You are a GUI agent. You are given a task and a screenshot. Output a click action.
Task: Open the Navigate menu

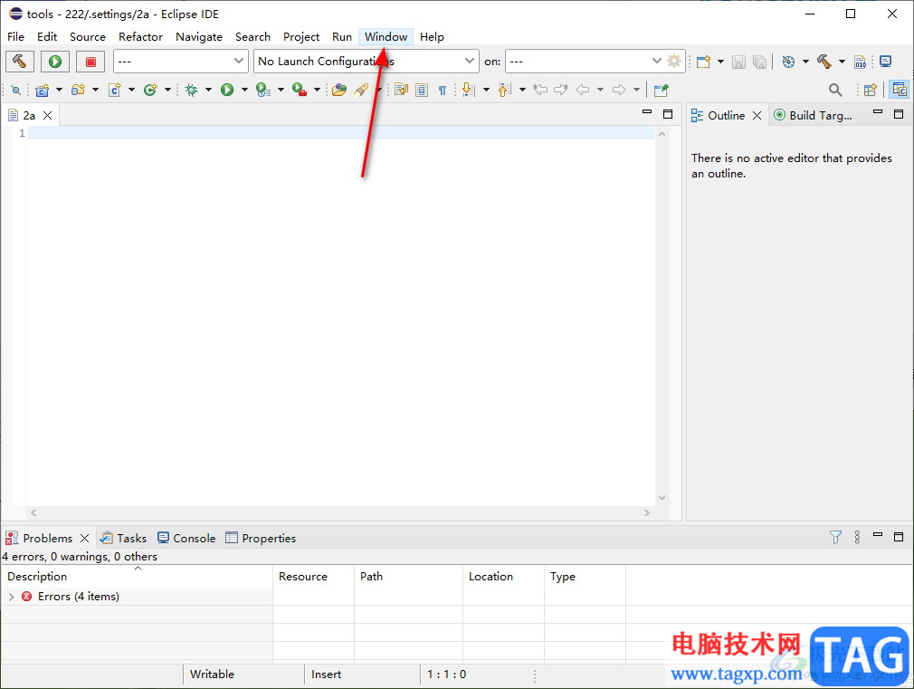(199, 37)
